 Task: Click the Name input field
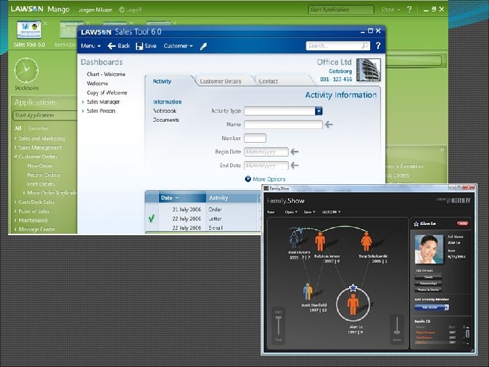[283, 124]
